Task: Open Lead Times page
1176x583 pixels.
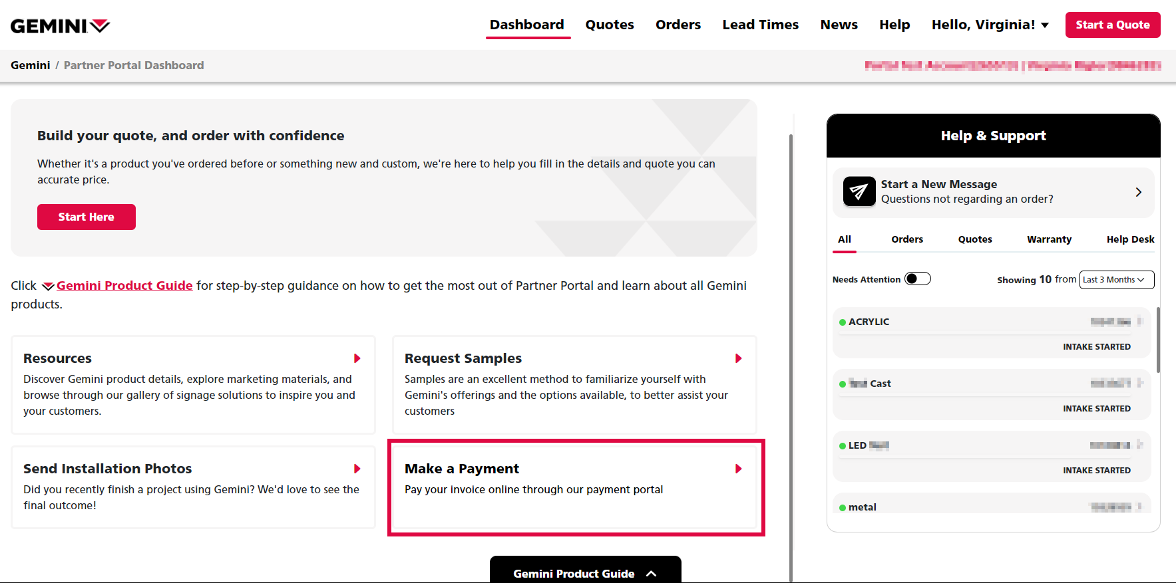Action: [761, 25]
